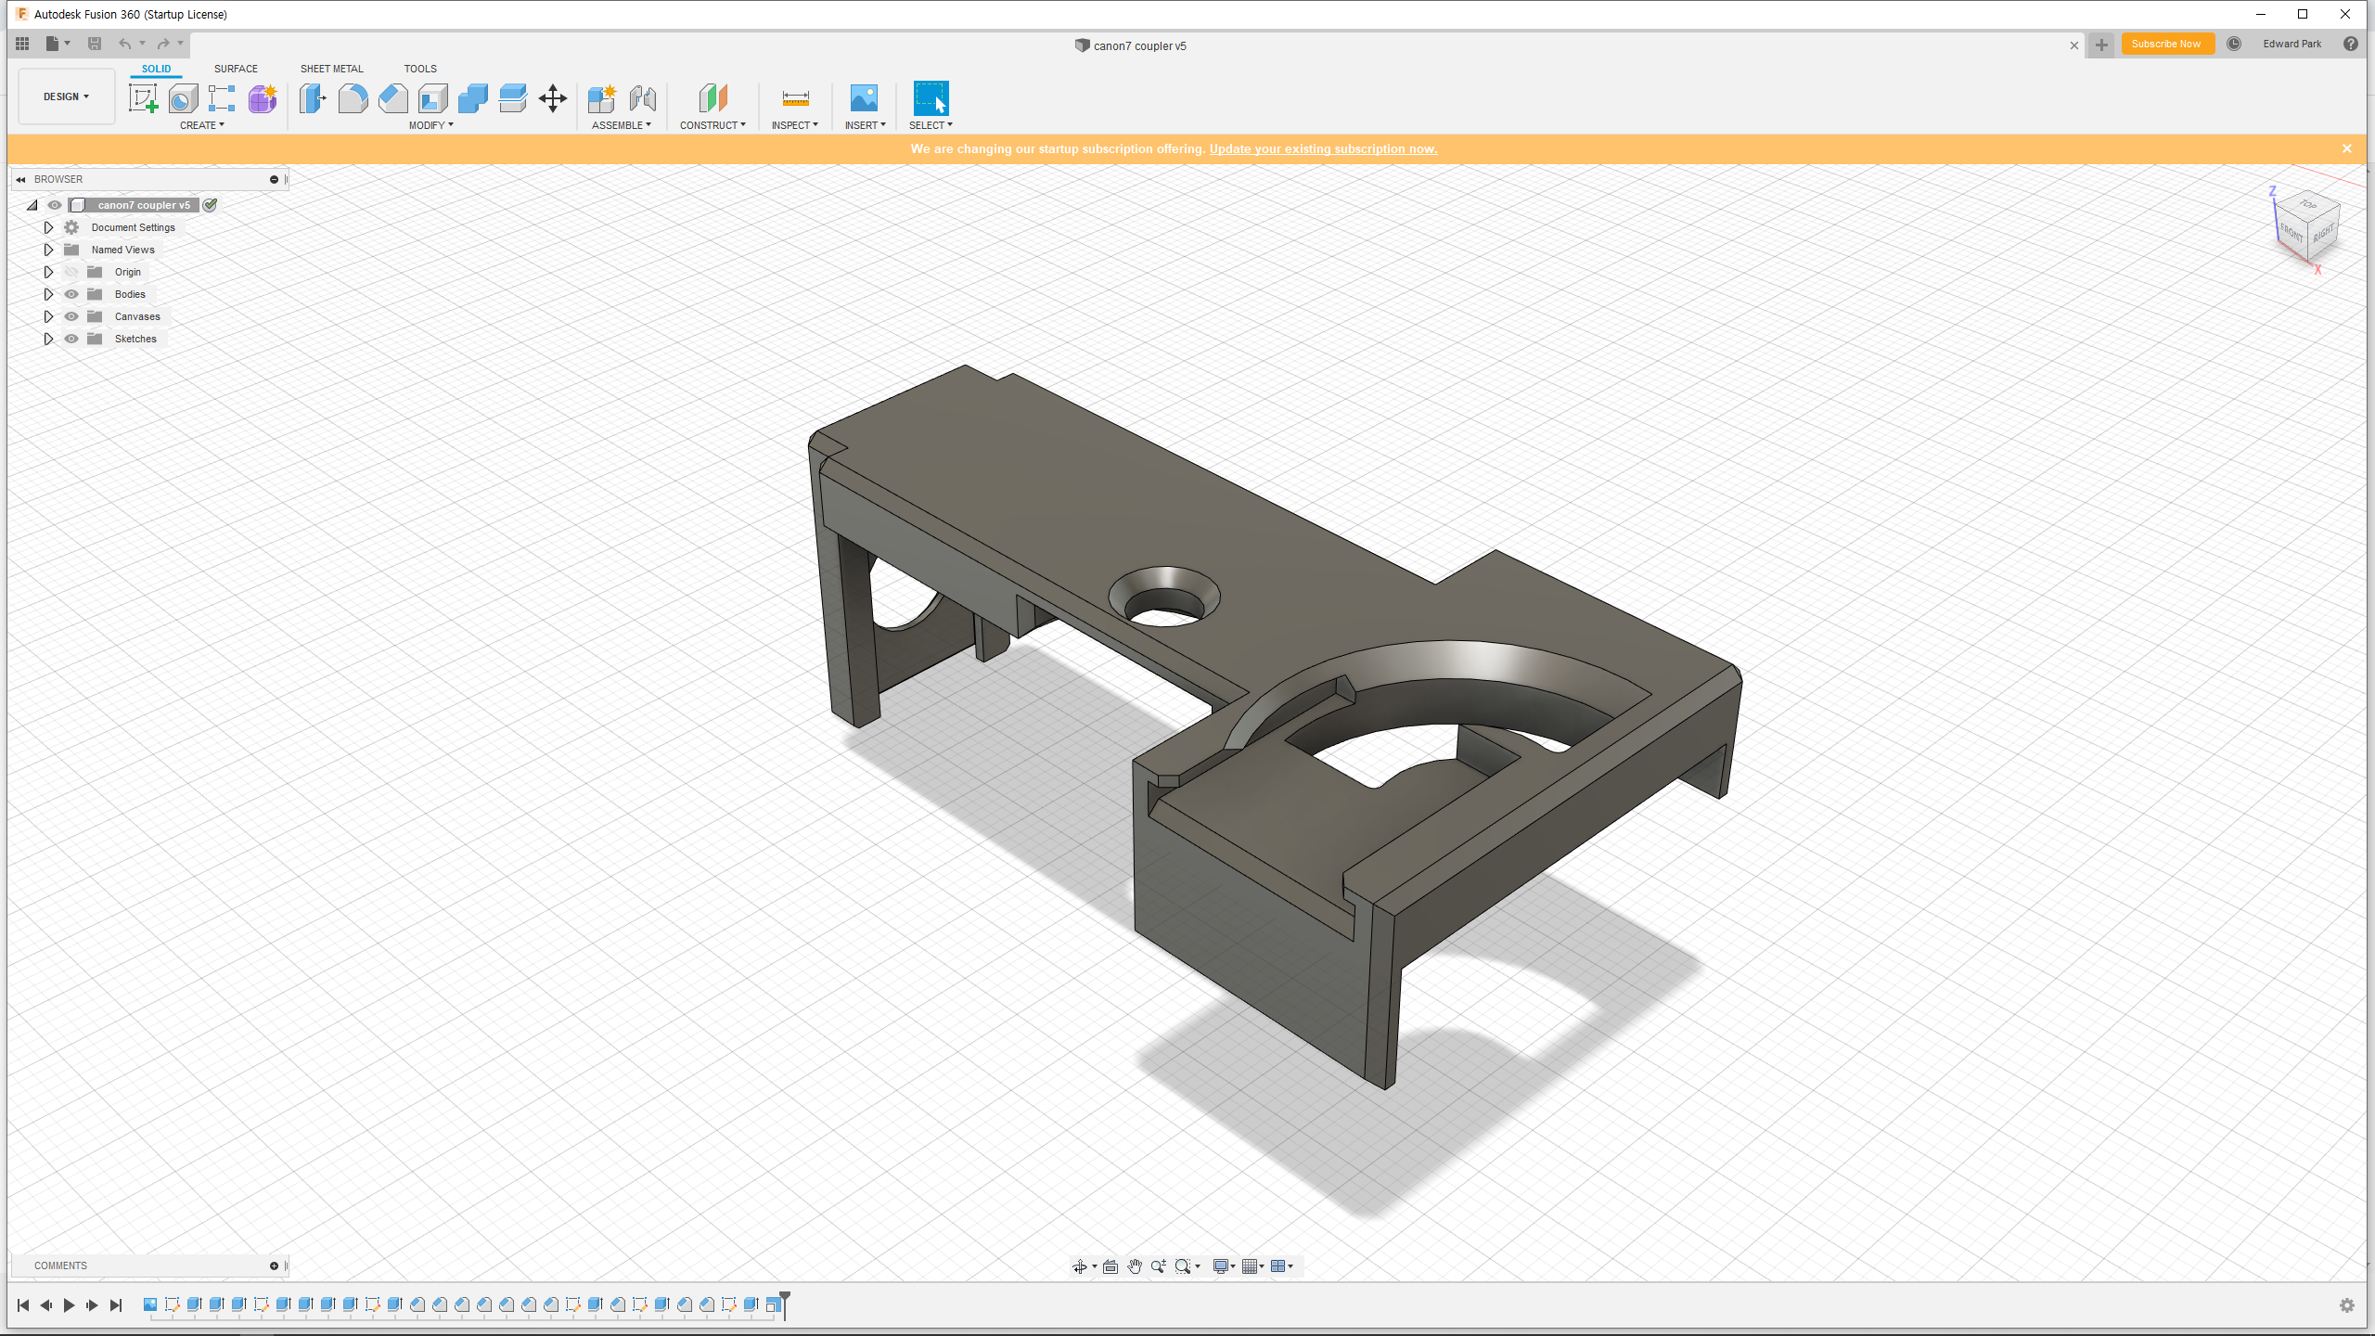Select the Create Sketch tool
Screen dimensions: 2375x1336
pyautogui.click(x=143, y=98)
